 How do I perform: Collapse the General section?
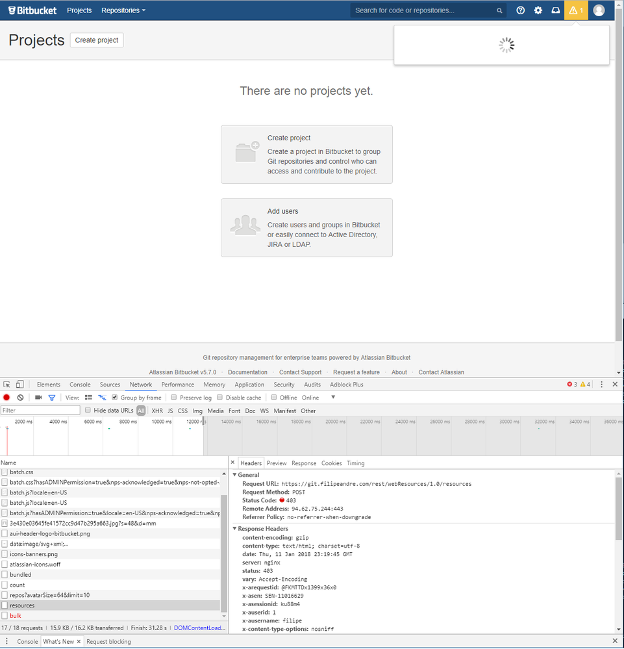pyautogui.click(x=234, y=475)
